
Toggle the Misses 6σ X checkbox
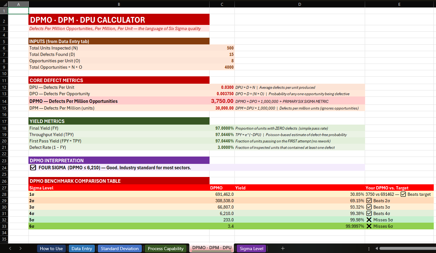(x=369, y=226)
